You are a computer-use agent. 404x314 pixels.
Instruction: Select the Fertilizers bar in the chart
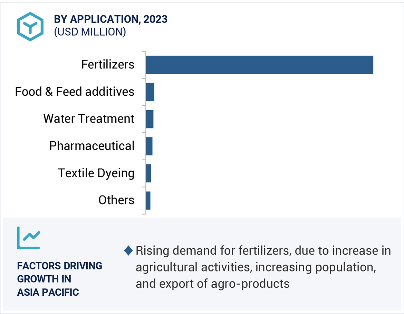(x=259, y=65)
